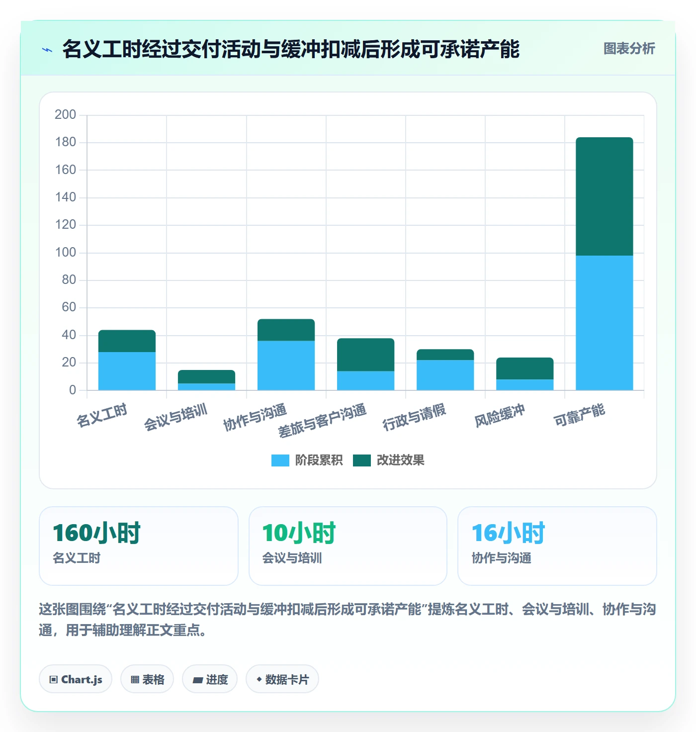The width and height of the screenshot is (696, 732).
Task: Click the 行政与请假 x-axis label
Action: pyautogui.click(x=414, y=418)
